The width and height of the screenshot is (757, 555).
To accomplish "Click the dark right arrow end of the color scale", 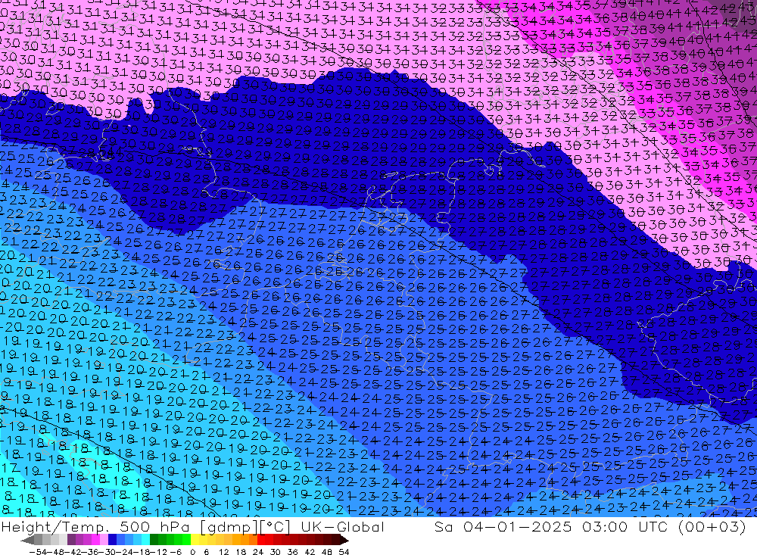I will (x=344, y=540).
